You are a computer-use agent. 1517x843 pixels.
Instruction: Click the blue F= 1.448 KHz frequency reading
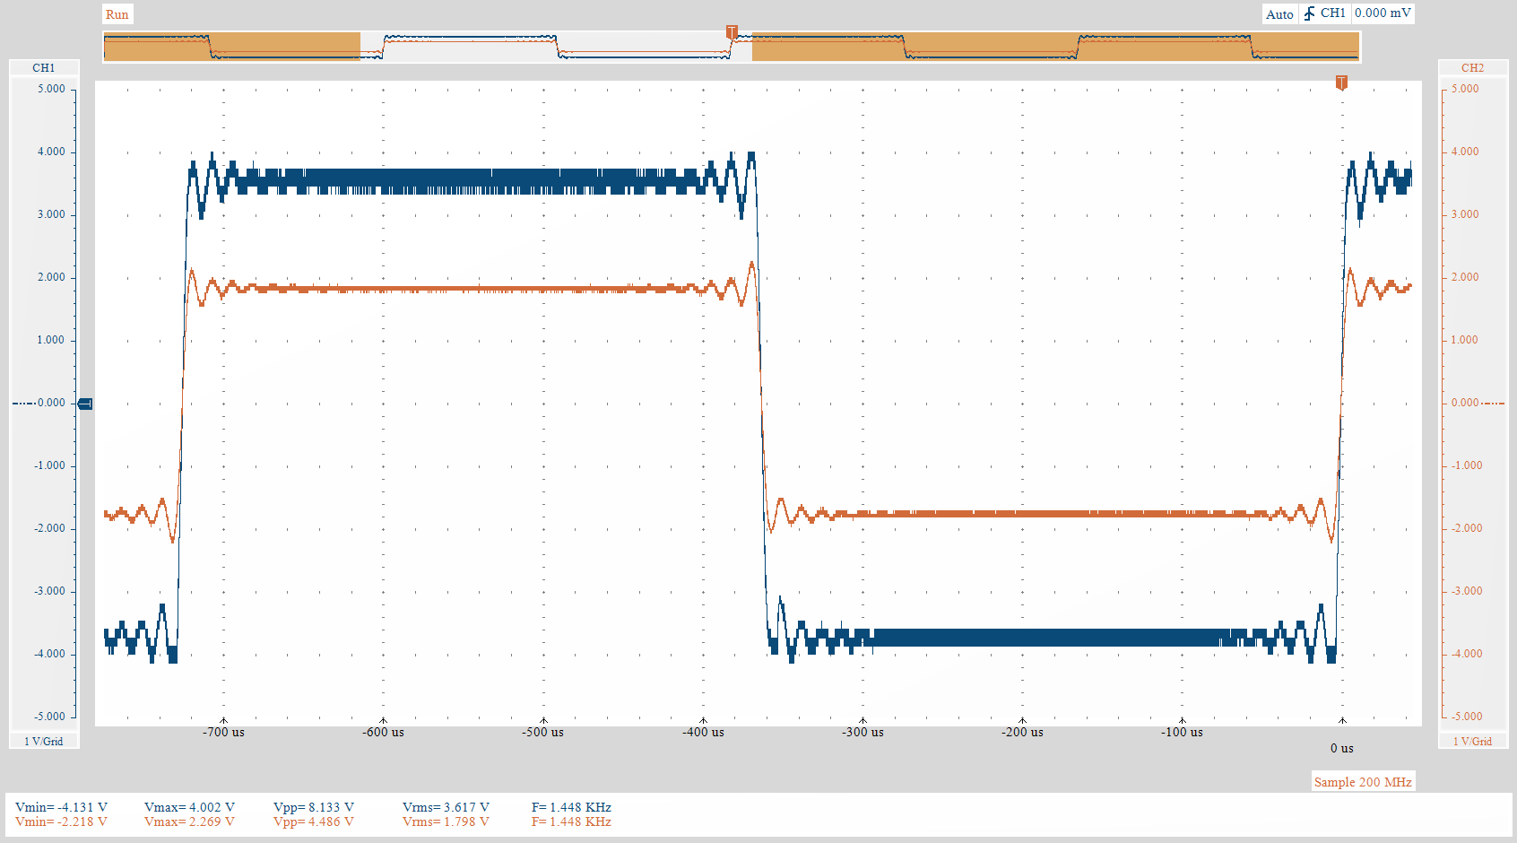click(571, 807)
